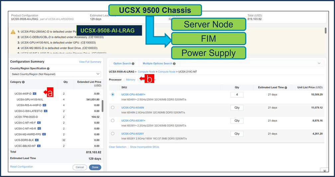This screenshot has width=335, height=177.
Task: Click the Cancel button
Action: click(80, 167)
